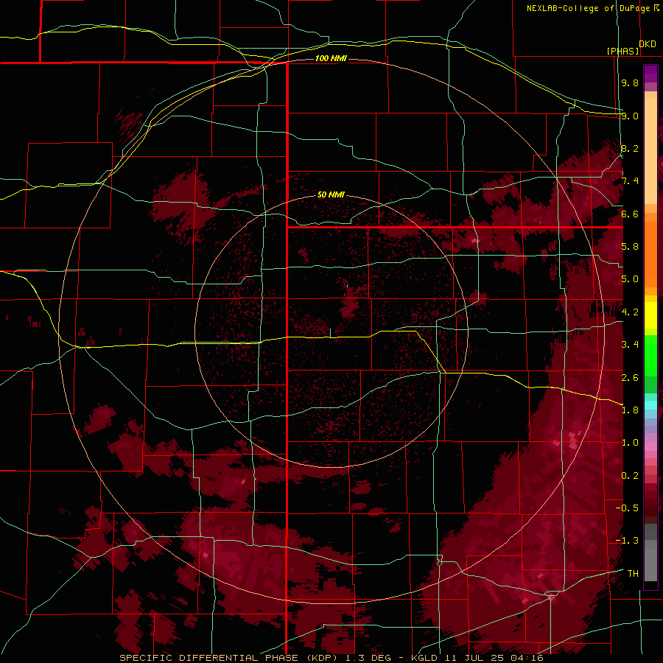
Task: Click the 9.8 value on the color scale
Action: [630, 83]
